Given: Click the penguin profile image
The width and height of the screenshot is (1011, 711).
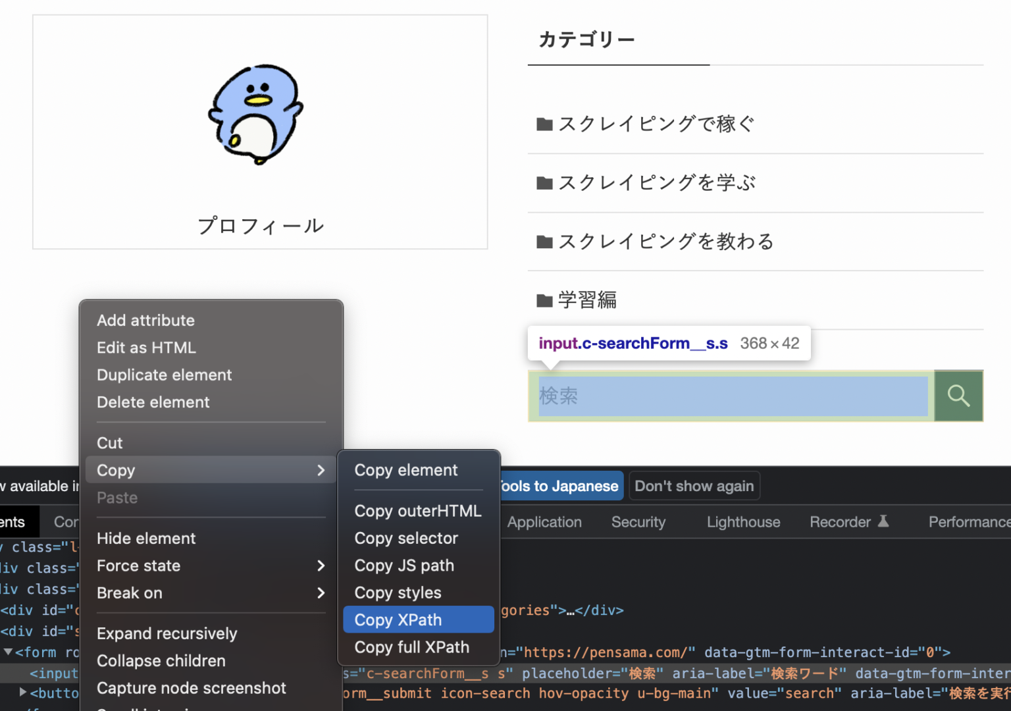Looking at the screenshot, I should 256,113.
